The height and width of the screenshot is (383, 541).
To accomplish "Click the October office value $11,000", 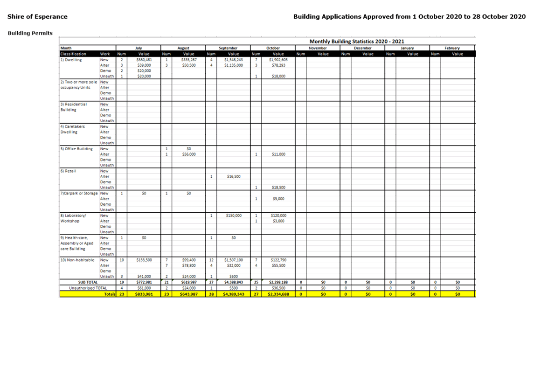I will tap(278, 154).
